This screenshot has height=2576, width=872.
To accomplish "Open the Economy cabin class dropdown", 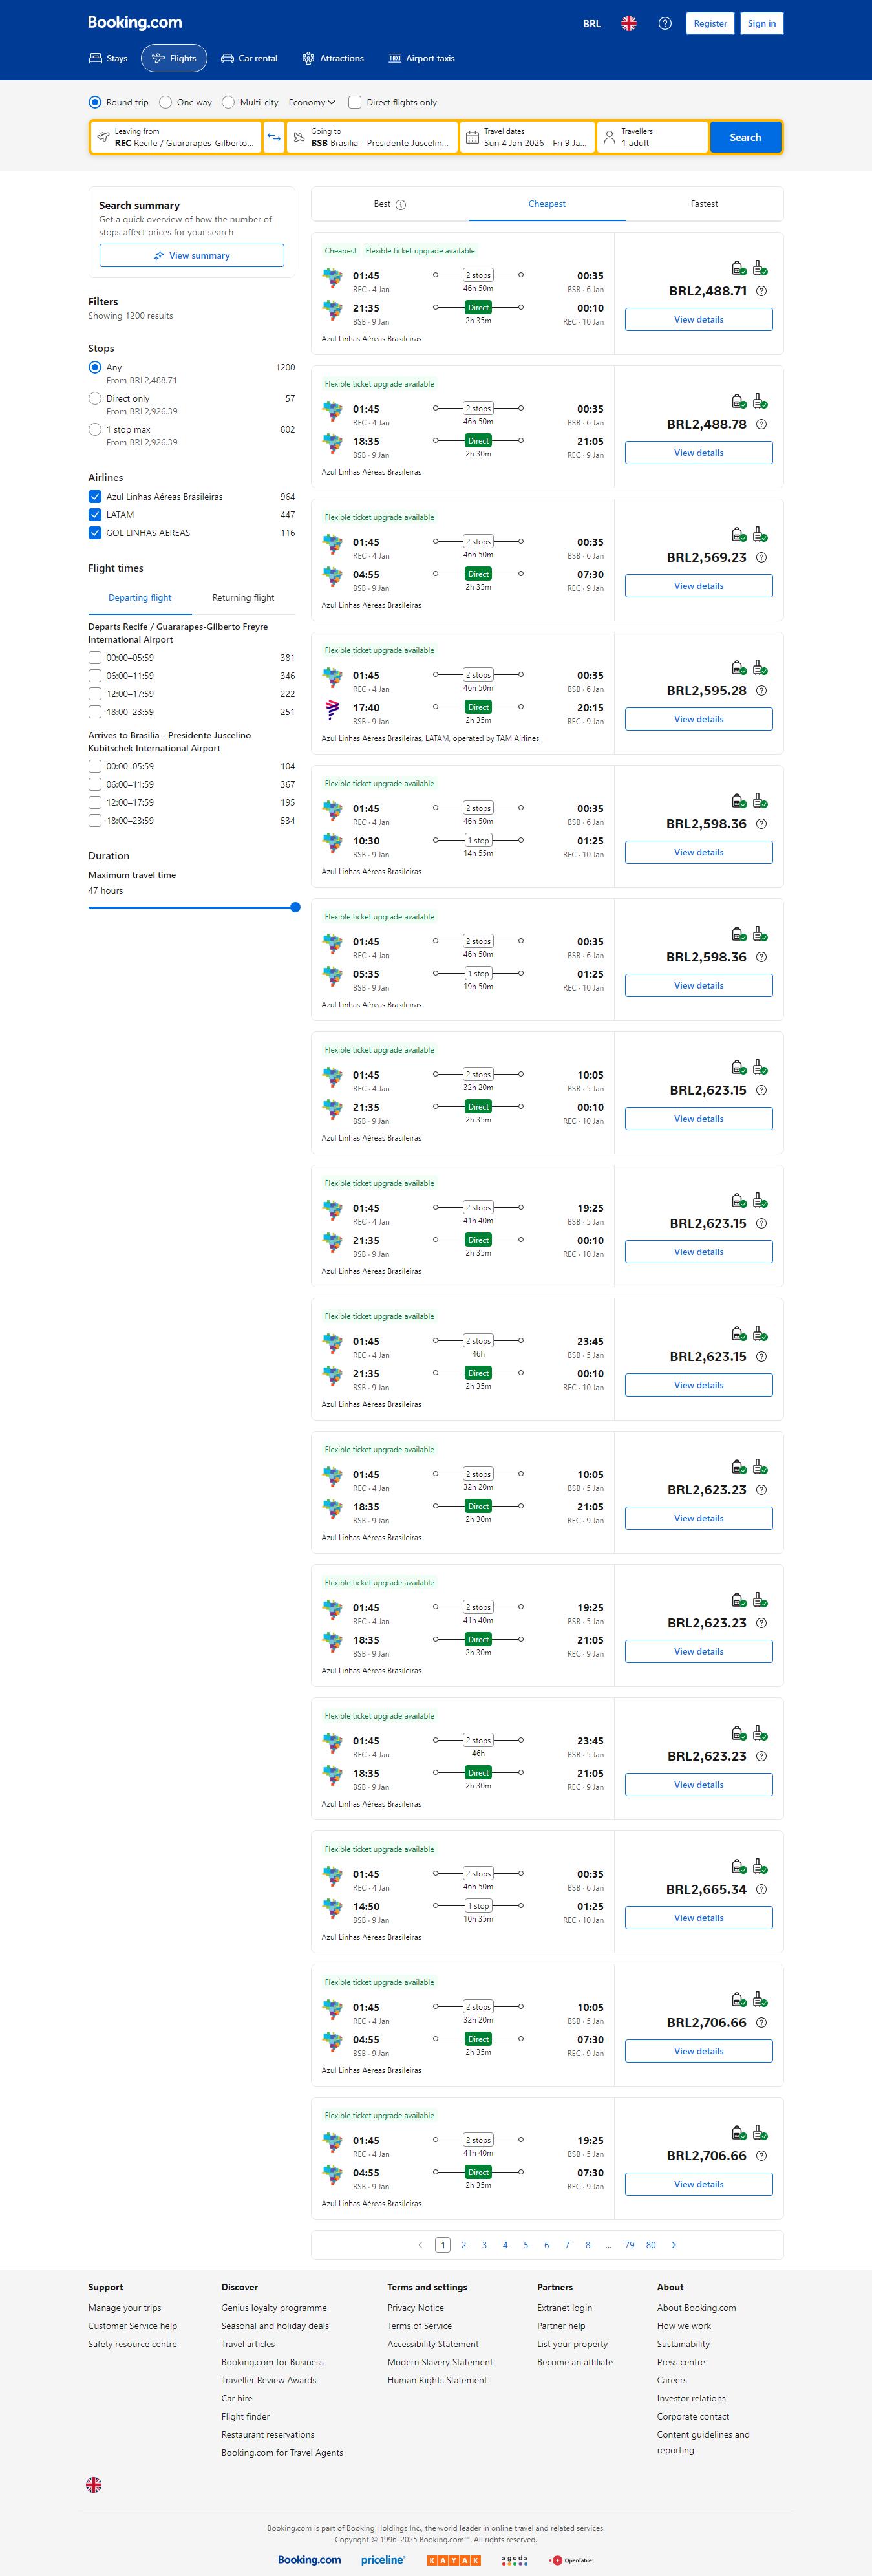I will pos(312,102).
